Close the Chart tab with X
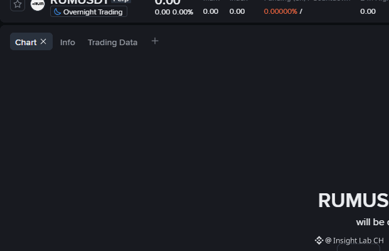Screen dimensions: 389x251 point(43,41)
